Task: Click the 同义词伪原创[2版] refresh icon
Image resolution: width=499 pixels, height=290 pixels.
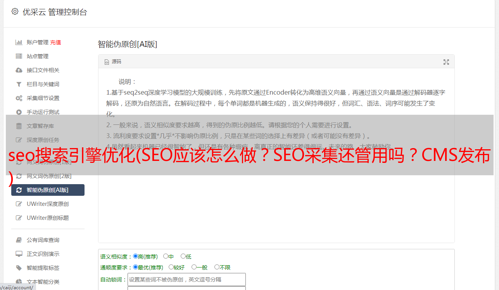Action: coord(19,176)
